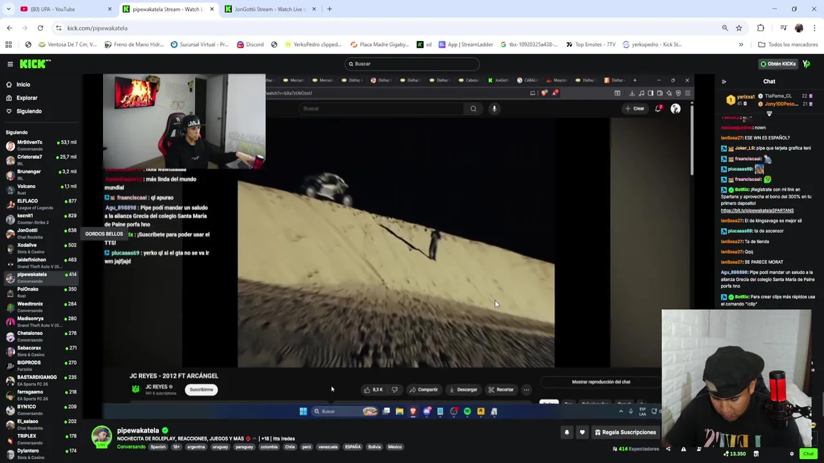Open chat settings gear
The height and width of the screenshot is (463, 824).
[x=792, y=454]
